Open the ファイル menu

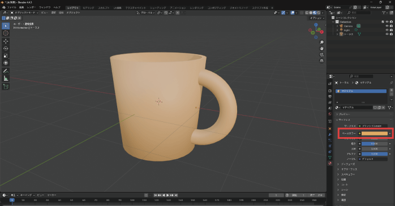pos(11,7)
